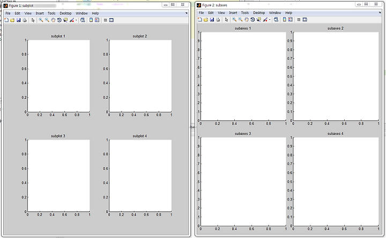This screenshot has width=386, height=238.
Task: Click the 'subaxes 4' title text
Action: pos(335,133)
